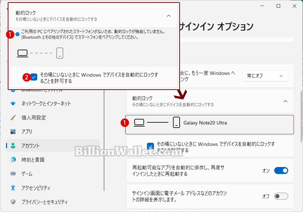
Task: Click the laptop icon beside the dashed connection line
Action: [x=22, y=53]
